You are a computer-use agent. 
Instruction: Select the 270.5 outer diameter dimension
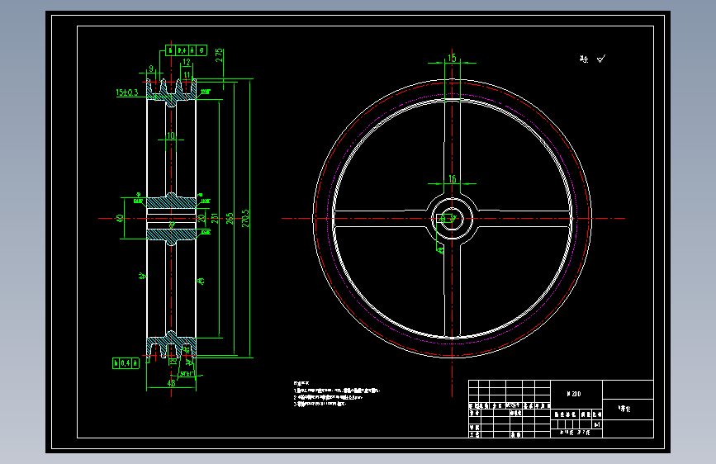245,218
